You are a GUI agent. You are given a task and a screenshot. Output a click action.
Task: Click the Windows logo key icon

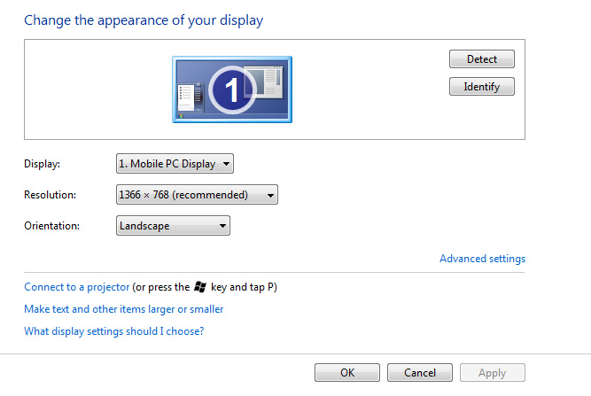[x=200, y=287]
